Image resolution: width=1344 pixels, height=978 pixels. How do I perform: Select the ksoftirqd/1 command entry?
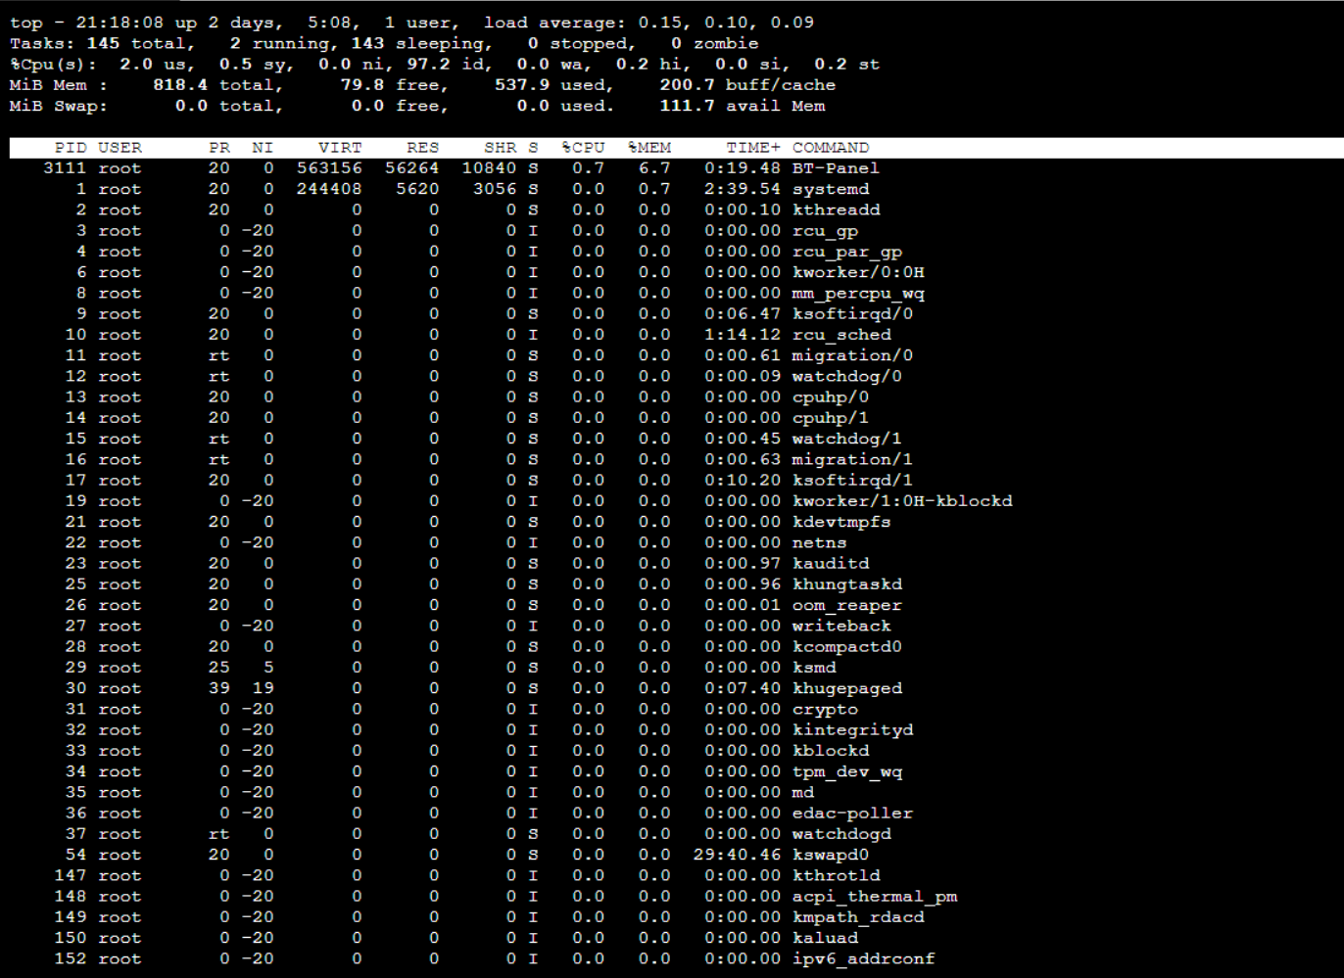tap(852, 481)
